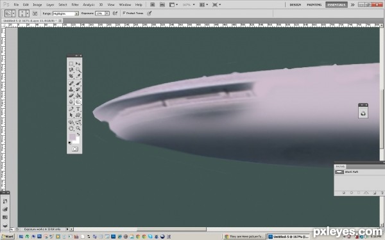Open the foreground color picker
385x240 pixels.
(72, 137)
